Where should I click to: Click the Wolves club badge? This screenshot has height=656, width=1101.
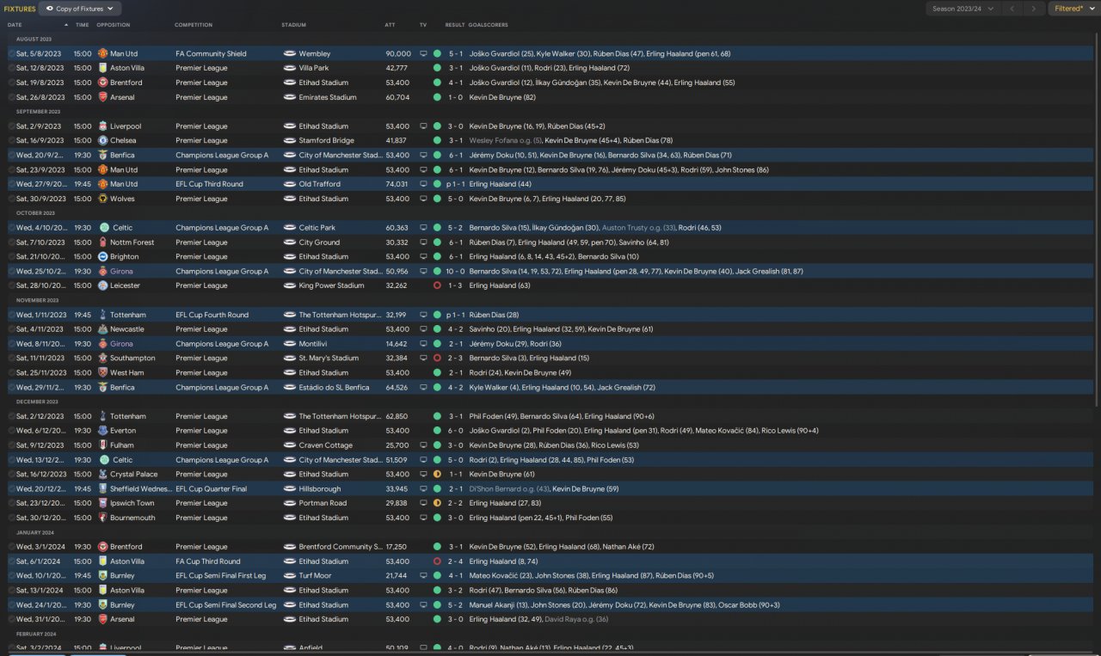pos(103,199)
